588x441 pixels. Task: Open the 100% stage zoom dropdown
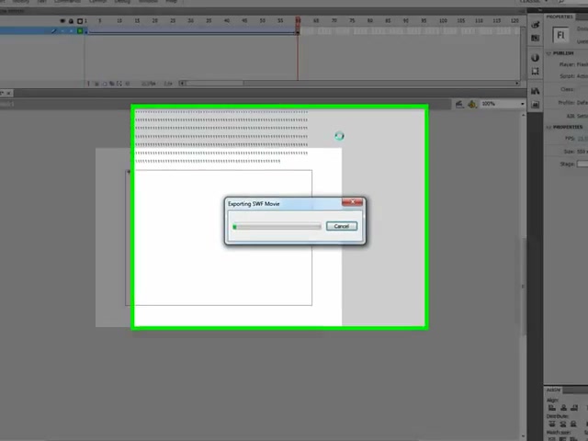pyautogui.click(x=522, y=104)
